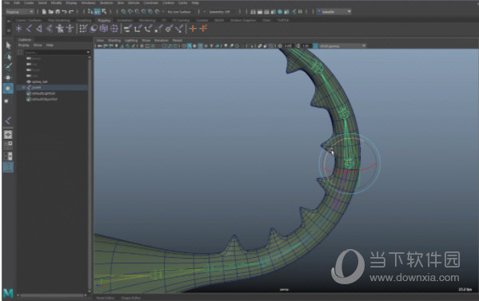The width and height of the screenshot is (479, 301).
Task: Open the Symmetry: Off dropdown
Action: (221, 12)
